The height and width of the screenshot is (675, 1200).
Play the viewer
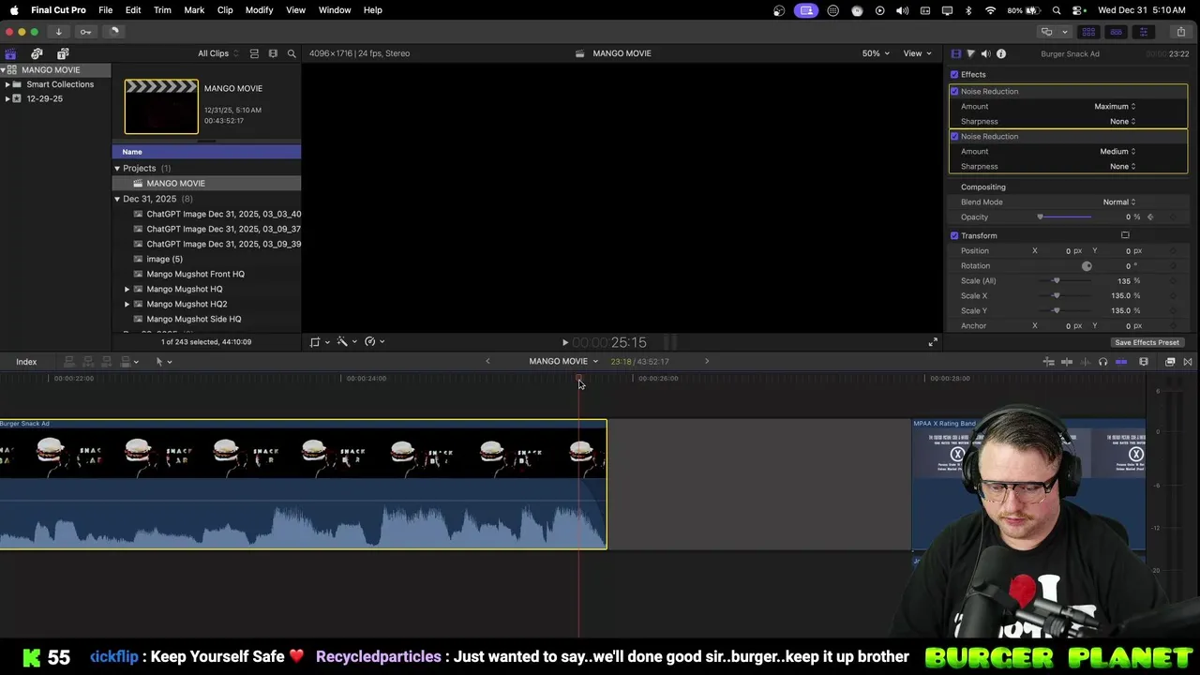pyautogui.click(x=564, y=343)
